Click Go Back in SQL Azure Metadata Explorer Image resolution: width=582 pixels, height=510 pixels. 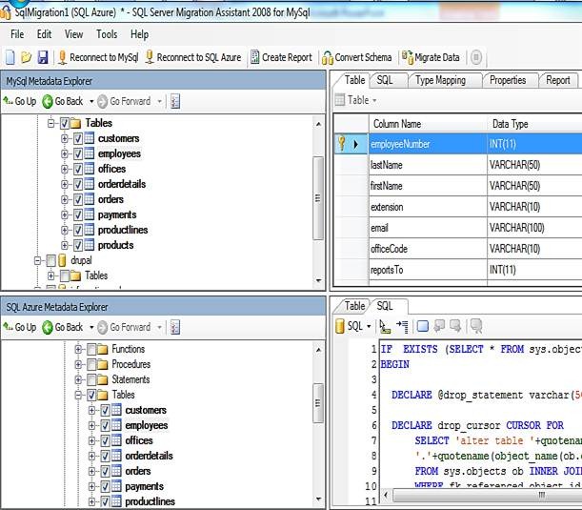pyautogui.click(x=63, y=327)
